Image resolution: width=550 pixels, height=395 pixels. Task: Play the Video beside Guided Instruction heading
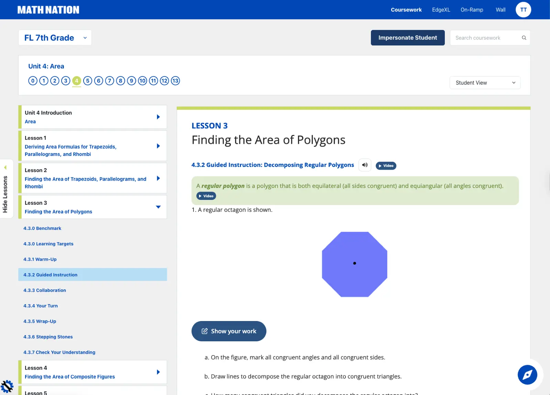click(x=386, y=166)
